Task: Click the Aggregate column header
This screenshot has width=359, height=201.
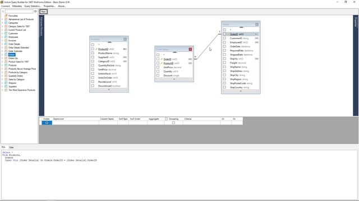Action: [x=156, y=119]
